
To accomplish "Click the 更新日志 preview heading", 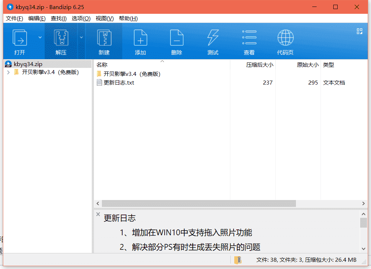I will point(120,218).
